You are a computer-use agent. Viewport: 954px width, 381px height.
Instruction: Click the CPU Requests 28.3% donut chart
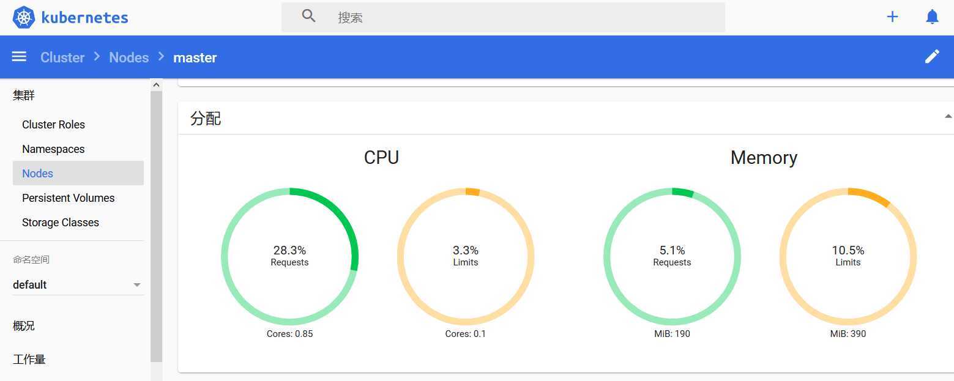(289, 256)
